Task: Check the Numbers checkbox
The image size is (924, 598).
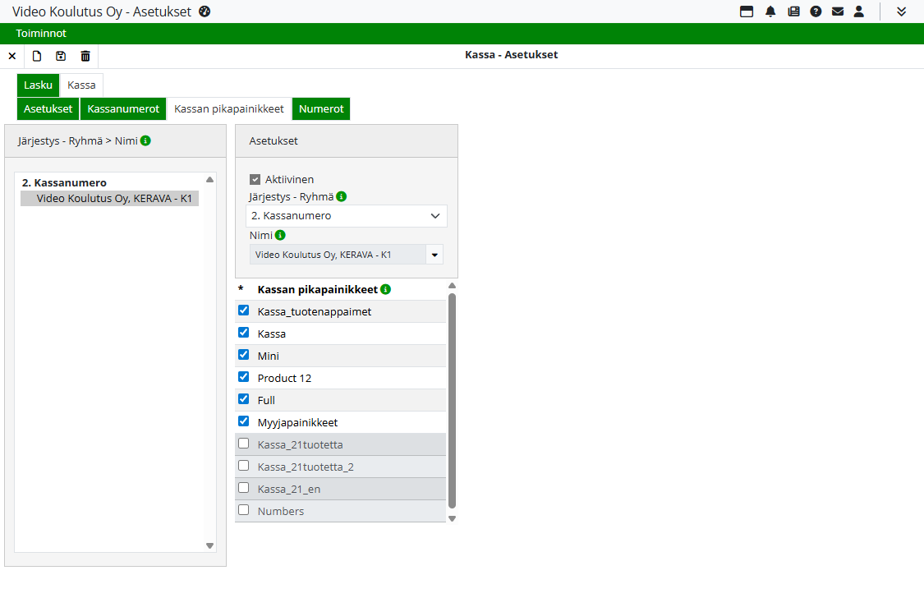Action: tap(243, 510)
